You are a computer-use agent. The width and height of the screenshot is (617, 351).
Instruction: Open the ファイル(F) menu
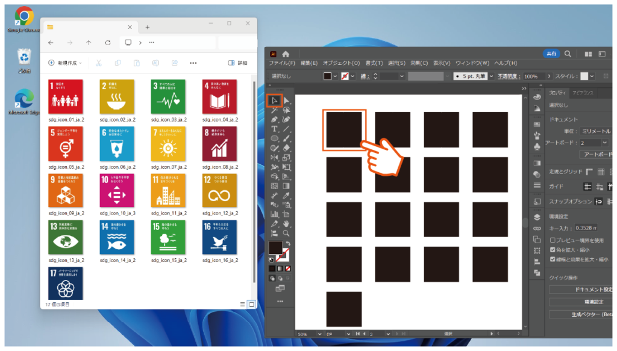tap(282, 63)
